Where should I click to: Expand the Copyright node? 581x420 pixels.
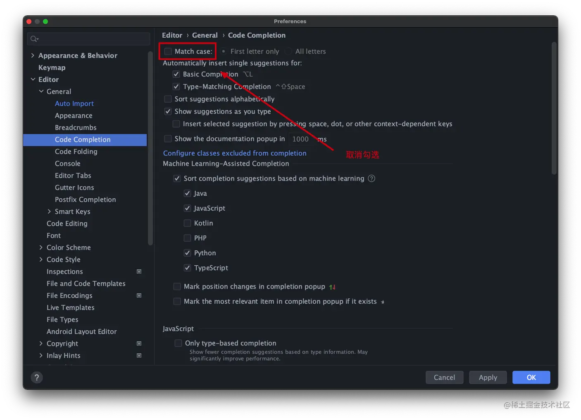coord(41,343)
